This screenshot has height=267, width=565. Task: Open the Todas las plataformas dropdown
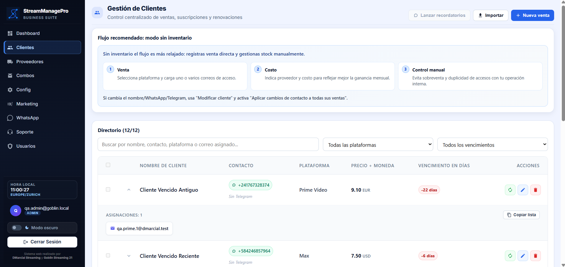(x=378, y=144)
